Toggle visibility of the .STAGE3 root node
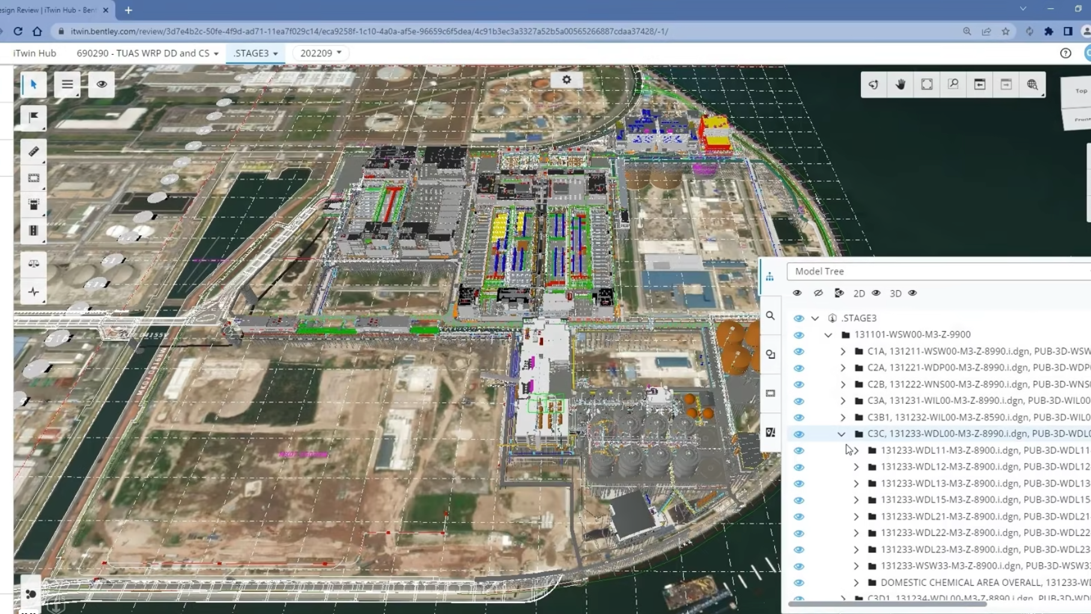 click(x=798, y=318)
